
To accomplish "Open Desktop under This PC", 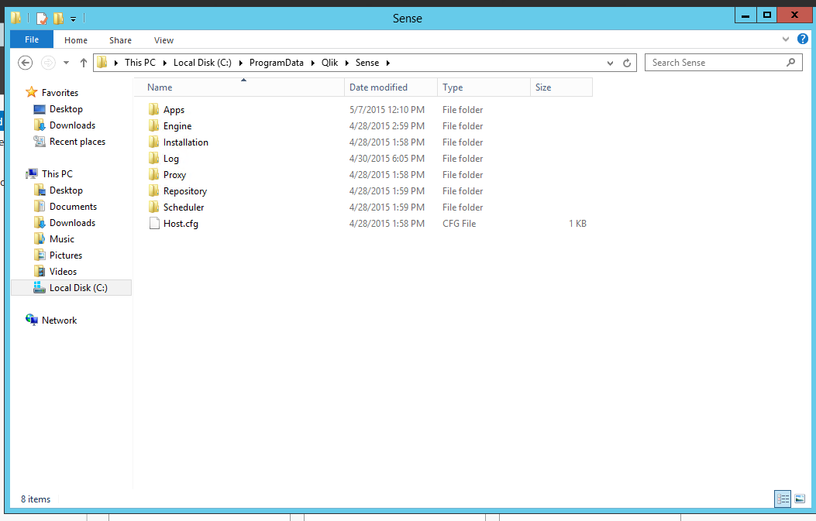I will 66,190.
